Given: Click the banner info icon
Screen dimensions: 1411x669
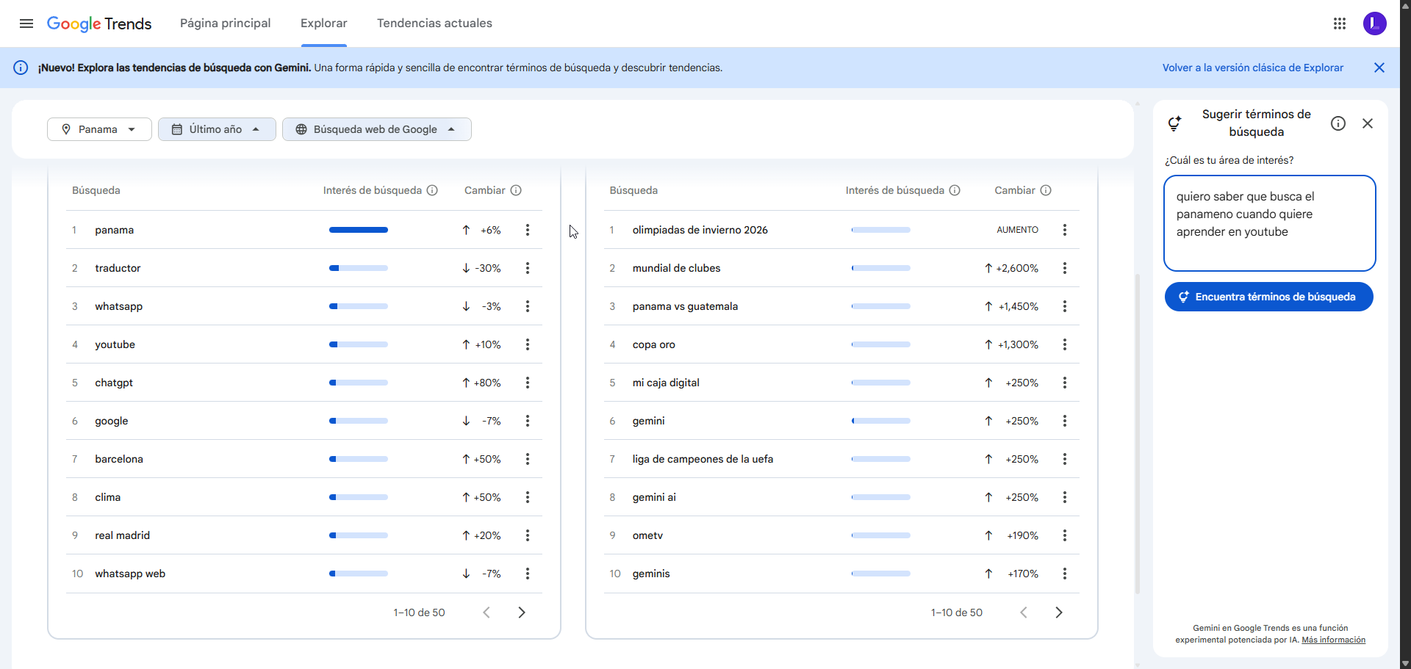Looking at the screenshot, I should click(21, 68).
